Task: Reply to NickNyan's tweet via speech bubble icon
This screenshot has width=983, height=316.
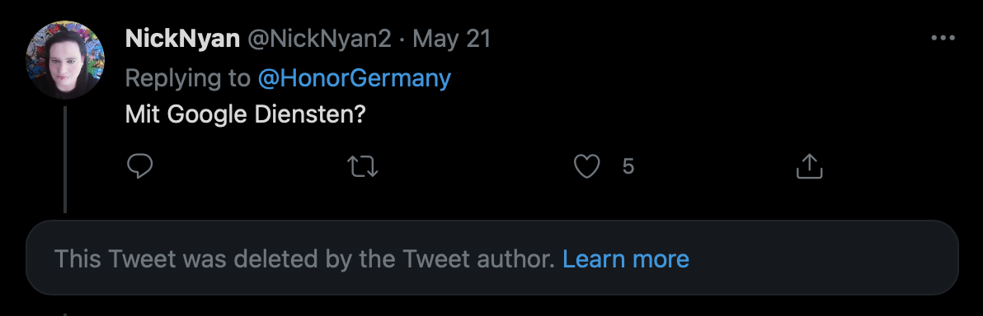Action: [x=140, y=166]
